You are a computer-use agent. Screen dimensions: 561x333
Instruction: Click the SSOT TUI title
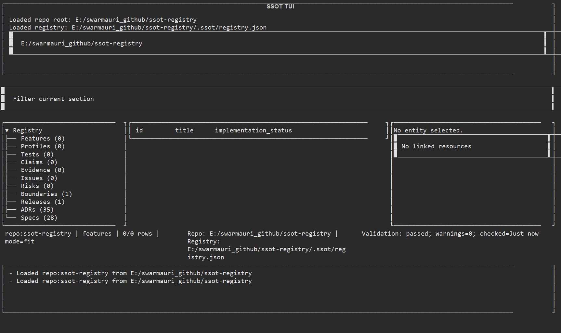coord(280,6)
